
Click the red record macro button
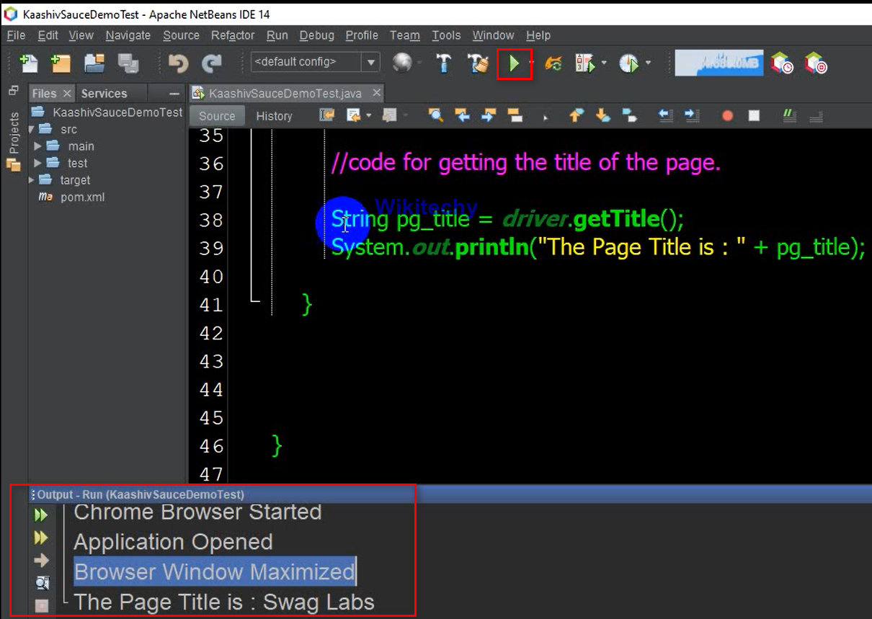727,116
